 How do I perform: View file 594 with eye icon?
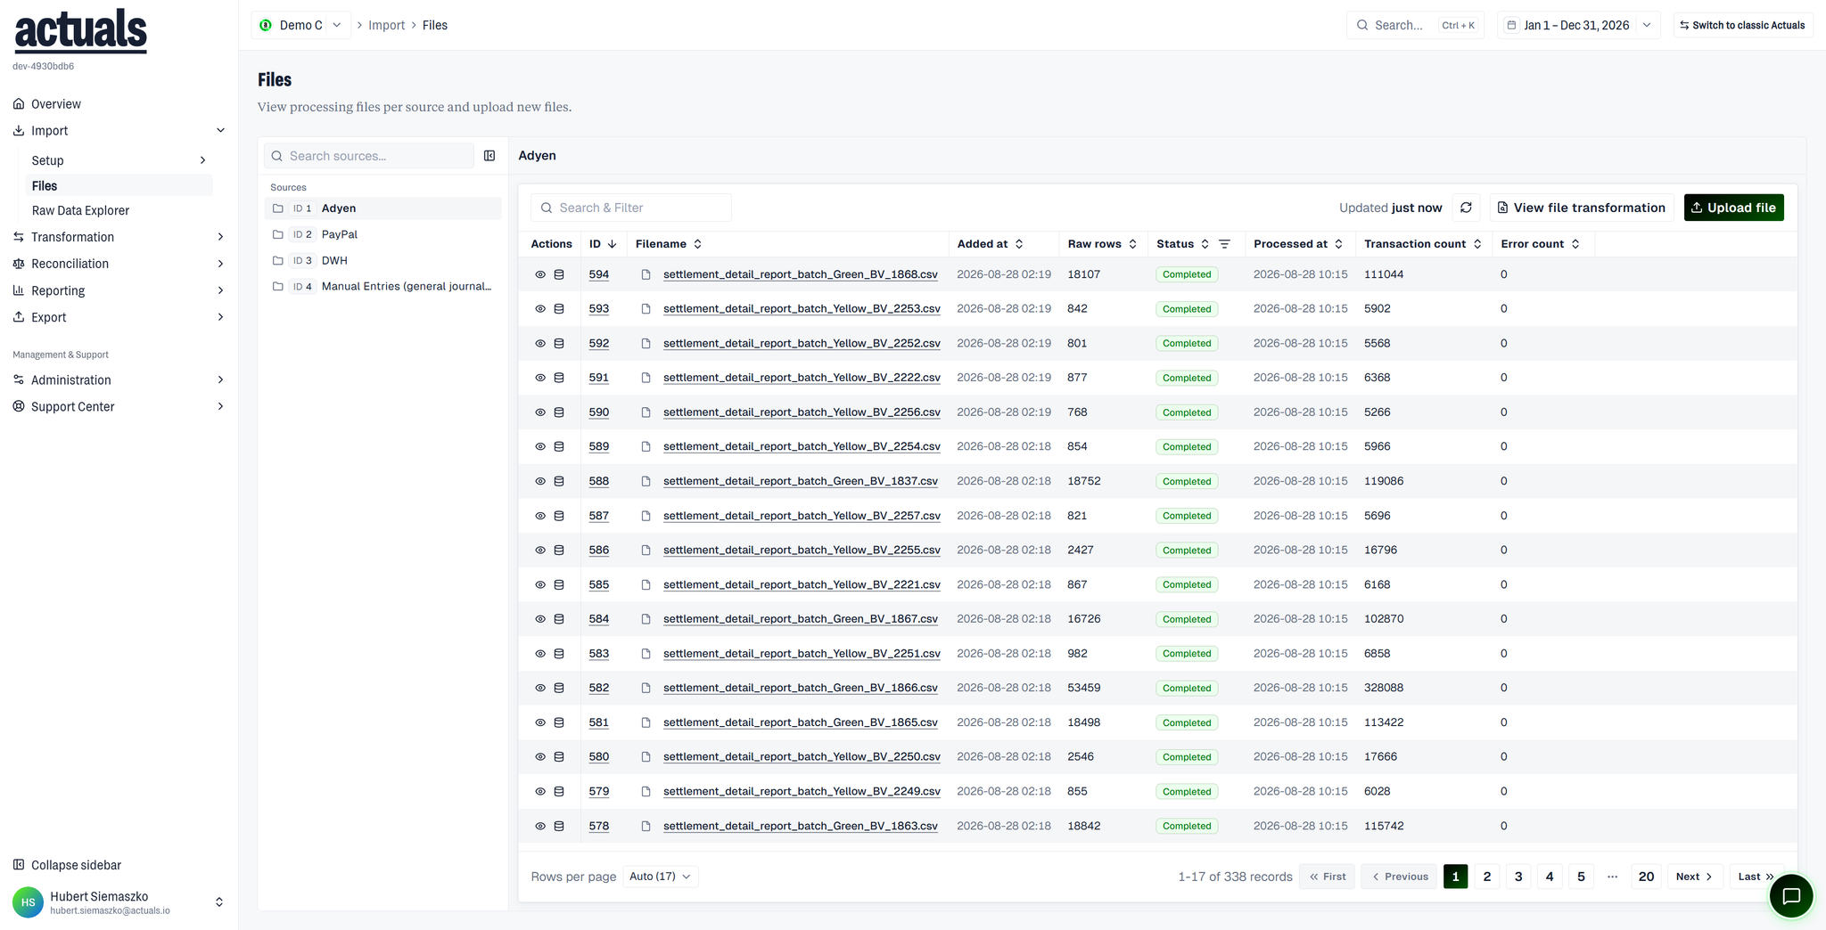(540, 274)
